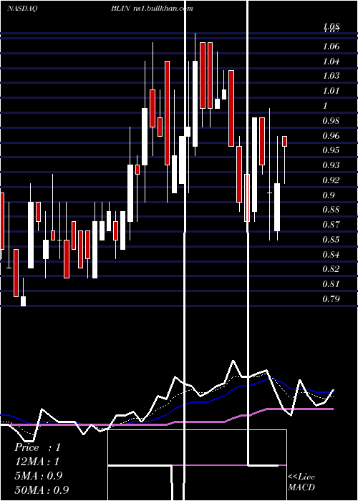
Task: Select the 0.81 price axis label
Action: pyautogui.click(x=331, y=283)
